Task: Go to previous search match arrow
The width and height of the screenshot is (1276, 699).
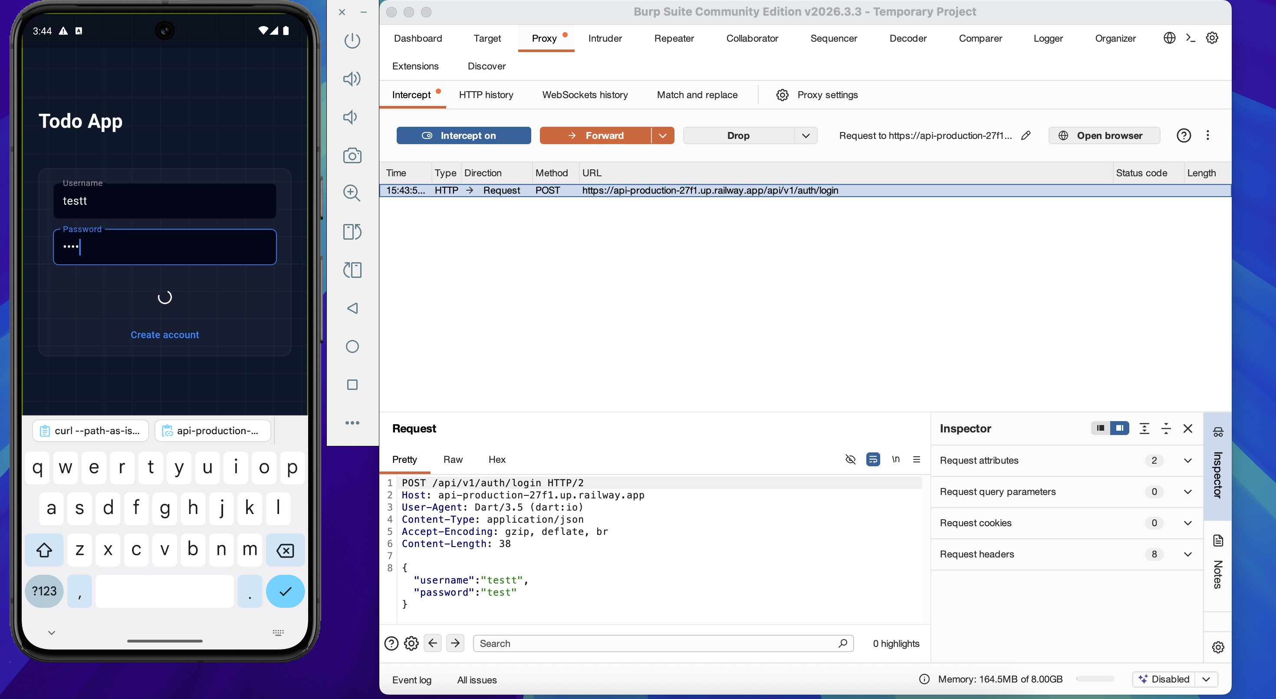Action: [x=432, y=643]
